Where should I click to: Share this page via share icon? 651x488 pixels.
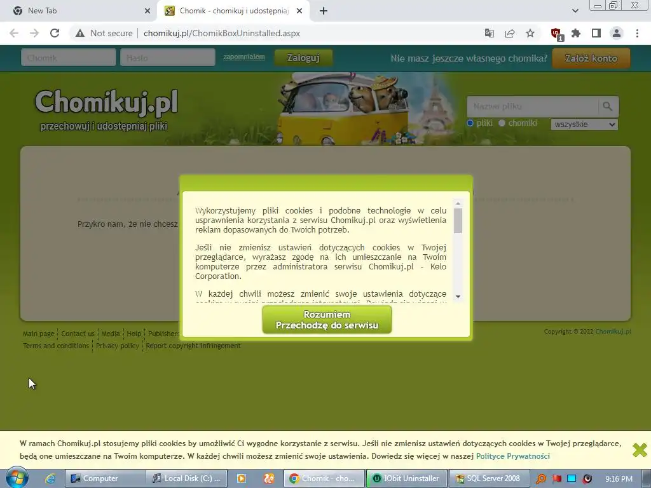click(x=510, y=33)
